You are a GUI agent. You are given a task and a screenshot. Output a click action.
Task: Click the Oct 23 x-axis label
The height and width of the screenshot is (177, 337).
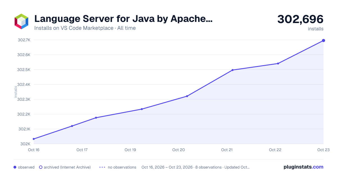coord(323,150)
